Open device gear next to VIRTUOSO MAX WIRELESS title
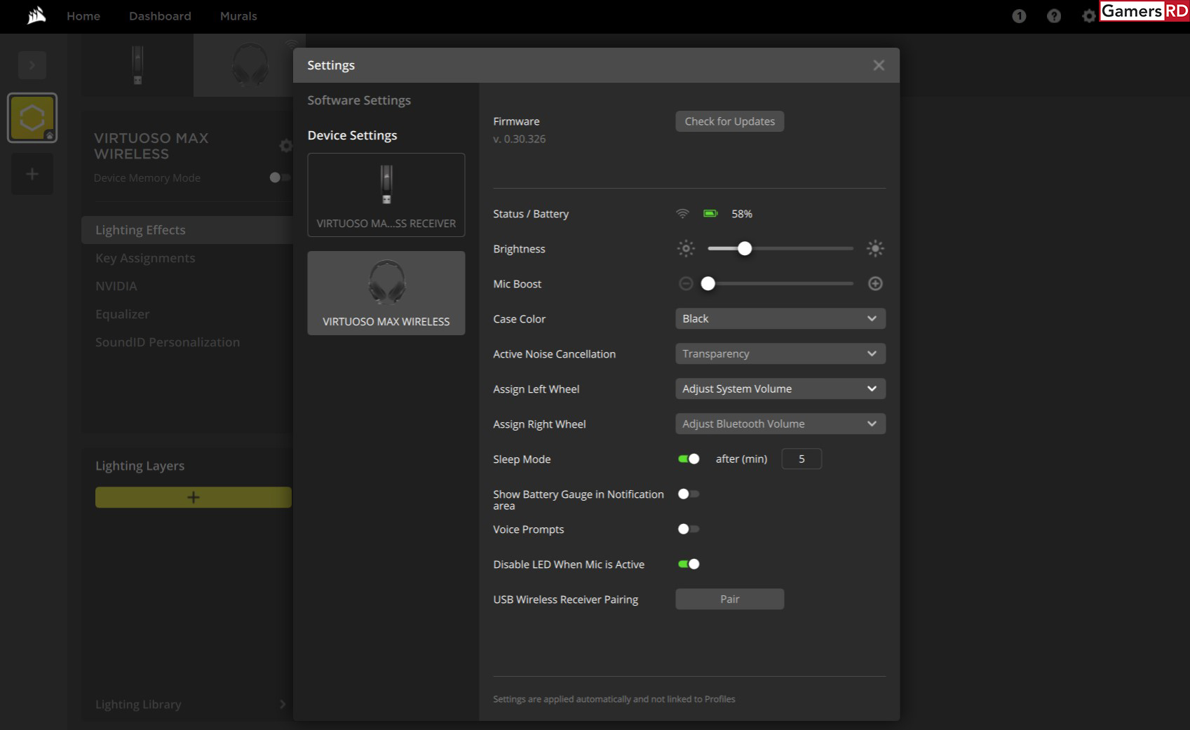 coord(285,146)
